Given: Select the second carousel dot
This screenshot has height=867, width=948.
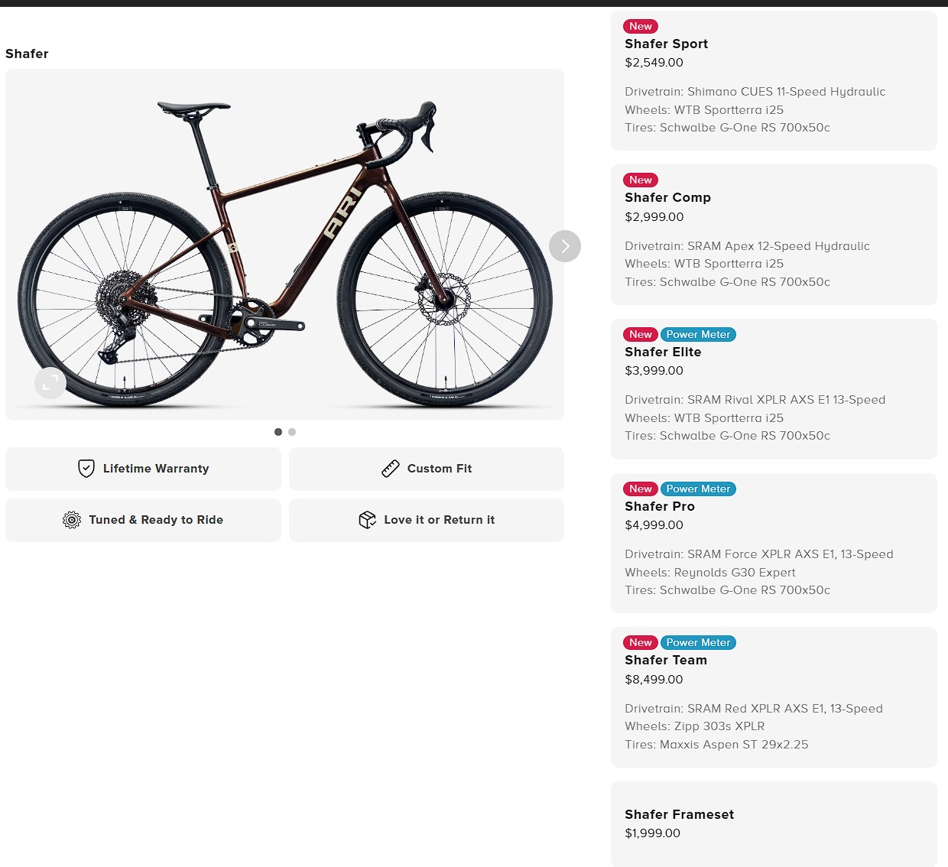Looking at the screenshot, I should [x=292, y=432].
